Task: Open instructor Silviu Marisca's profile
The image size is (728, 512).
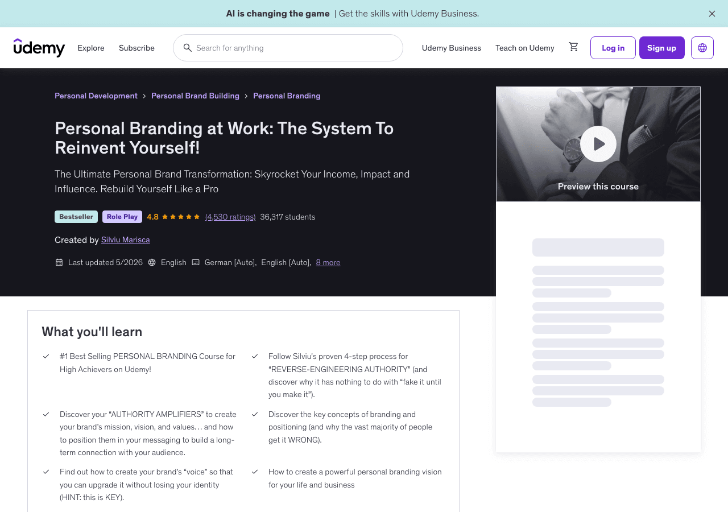Action: (x=126, y=240)
